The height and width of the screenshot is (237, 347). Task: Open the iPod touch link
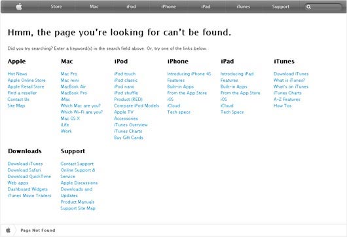125,74
